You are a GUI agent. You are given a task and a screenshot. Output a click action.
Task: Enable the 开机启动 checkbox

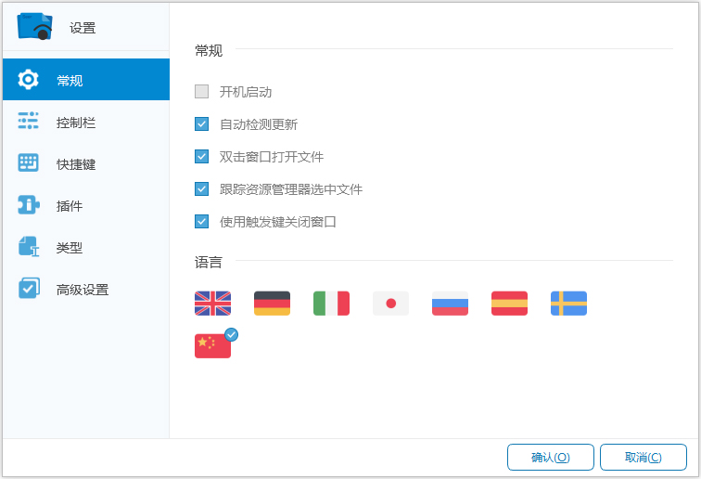202,92
